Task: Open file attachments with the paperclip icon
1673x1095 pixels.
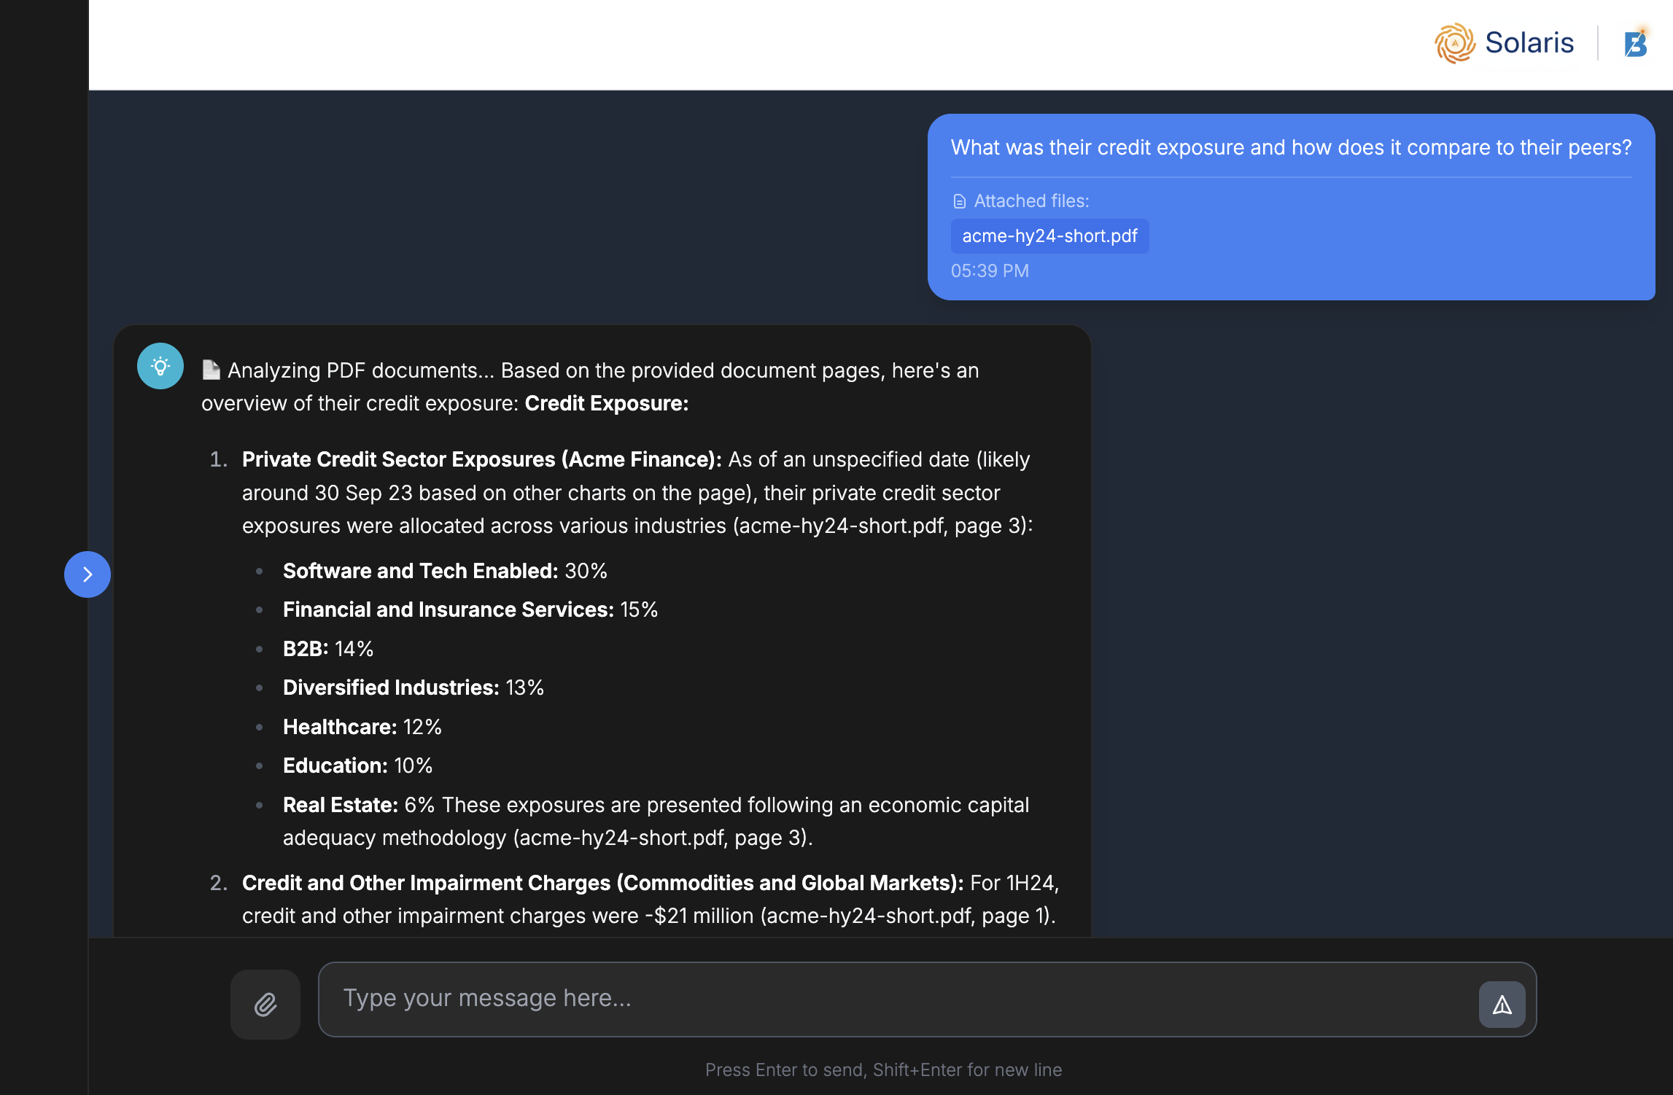Action: 265,1004
